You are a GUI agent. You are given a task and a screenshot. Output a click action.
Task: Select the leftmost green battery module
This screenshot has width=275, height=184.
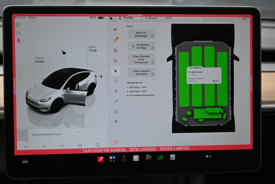click(184, 79)
